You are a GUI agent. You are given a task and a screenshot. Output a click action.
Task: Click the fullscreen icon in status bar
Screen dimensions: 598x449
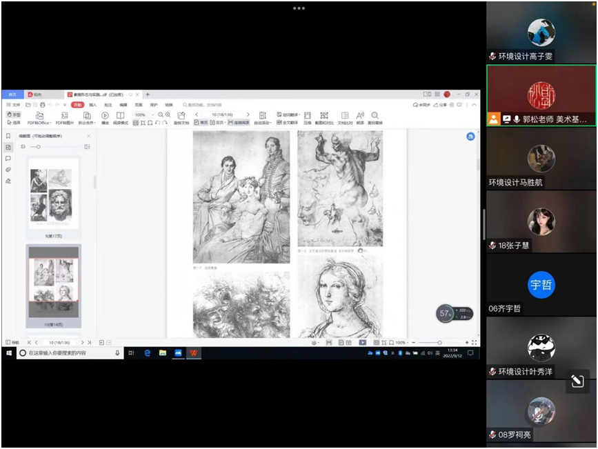tap(474, 342)
